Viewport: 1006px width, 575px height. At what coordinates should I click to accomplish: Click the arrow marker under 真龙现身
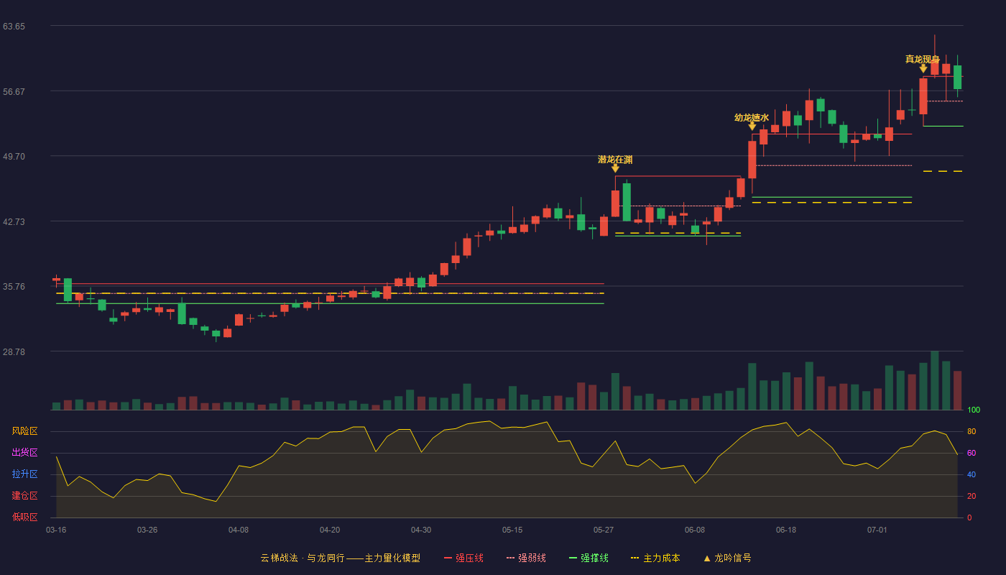923,68
